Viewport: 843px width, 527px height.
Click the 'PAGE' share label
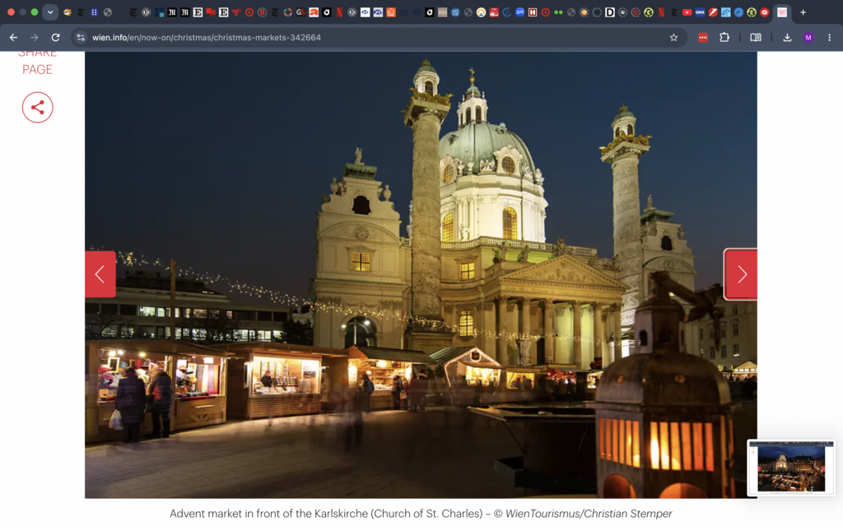tap(38, 69)
